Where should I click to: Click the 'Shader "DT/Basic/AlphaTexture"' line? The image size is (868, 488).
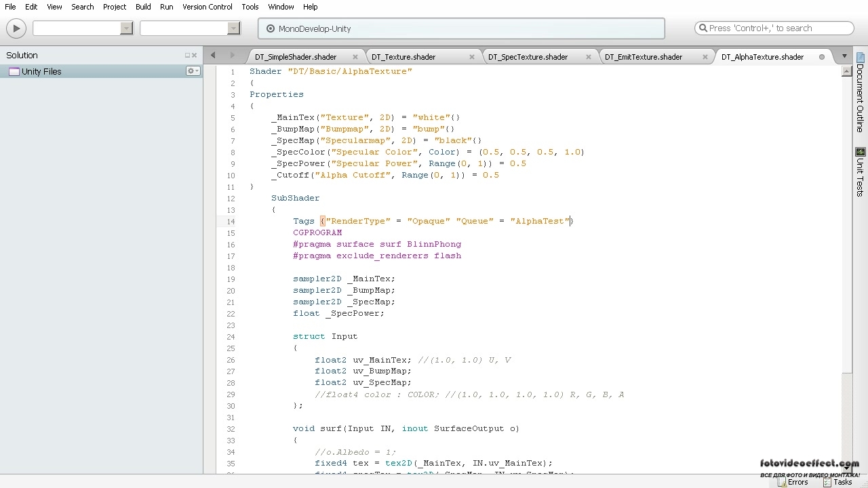pos(331,71)
